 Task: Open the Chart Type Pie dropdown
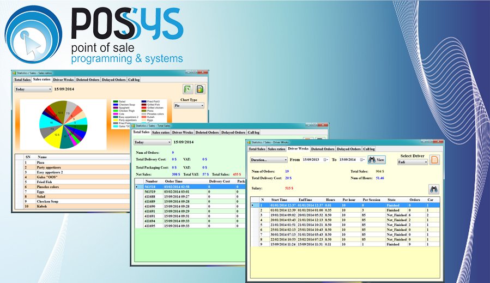click(189, 106)
